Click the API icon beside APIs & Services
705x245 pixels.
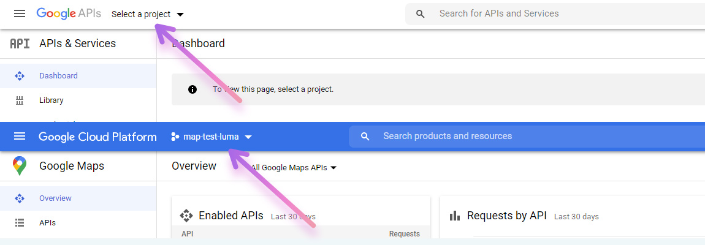(20, 43)
